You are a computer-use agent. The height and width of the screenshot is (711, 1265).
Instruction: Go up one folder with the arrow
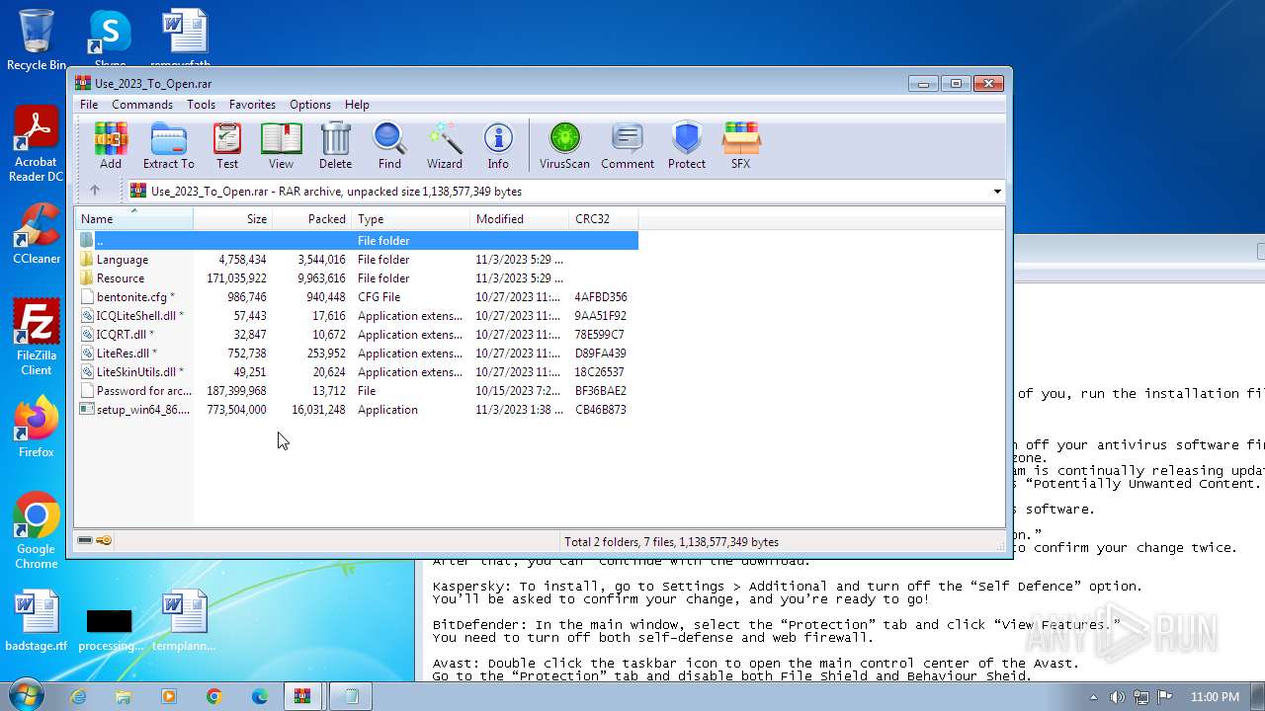coord(95,191)
